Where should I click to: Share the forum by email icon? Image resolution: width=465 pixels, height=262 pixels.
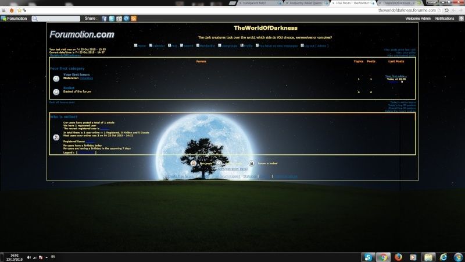126,19
